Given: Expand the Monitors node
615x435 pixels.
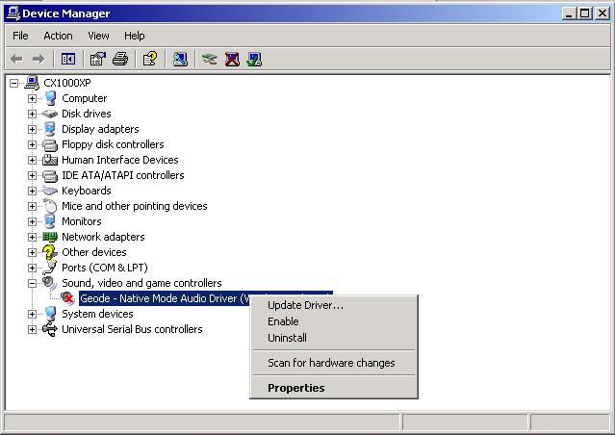Looking at the screenshot, I should click(x=32, y=221).
